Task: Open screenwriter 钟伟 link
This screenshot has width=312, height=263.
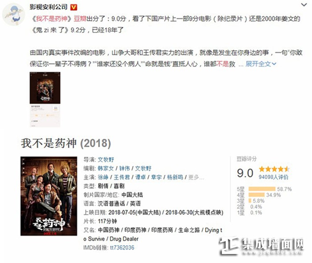Action: click(124, 168)
